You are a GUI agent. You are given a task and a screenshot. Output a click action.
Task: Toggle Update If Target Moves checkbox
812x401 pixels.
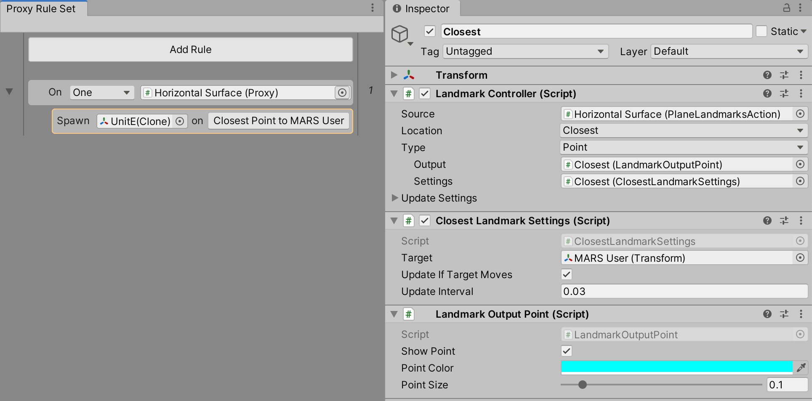pyautogui.click(x=567, y=275)
